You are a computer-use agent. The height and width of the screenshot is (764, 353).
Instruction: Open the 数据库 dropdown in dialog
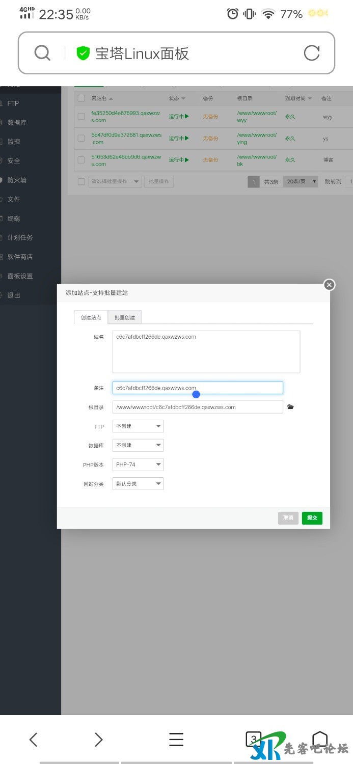coord(138,445)
